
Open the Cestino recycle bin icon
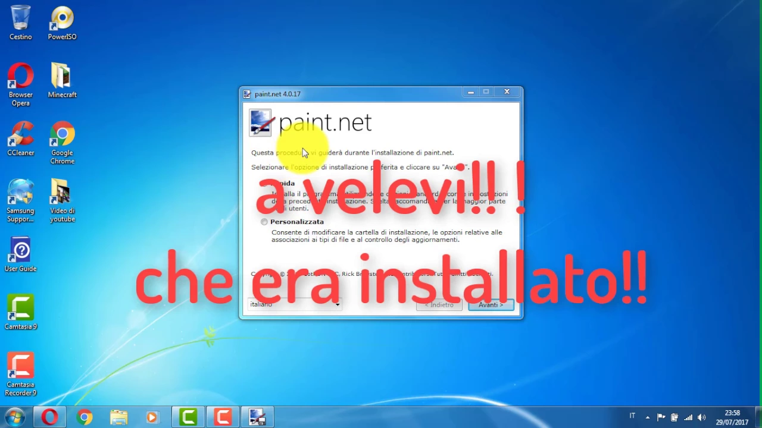(x=20, y=23)
